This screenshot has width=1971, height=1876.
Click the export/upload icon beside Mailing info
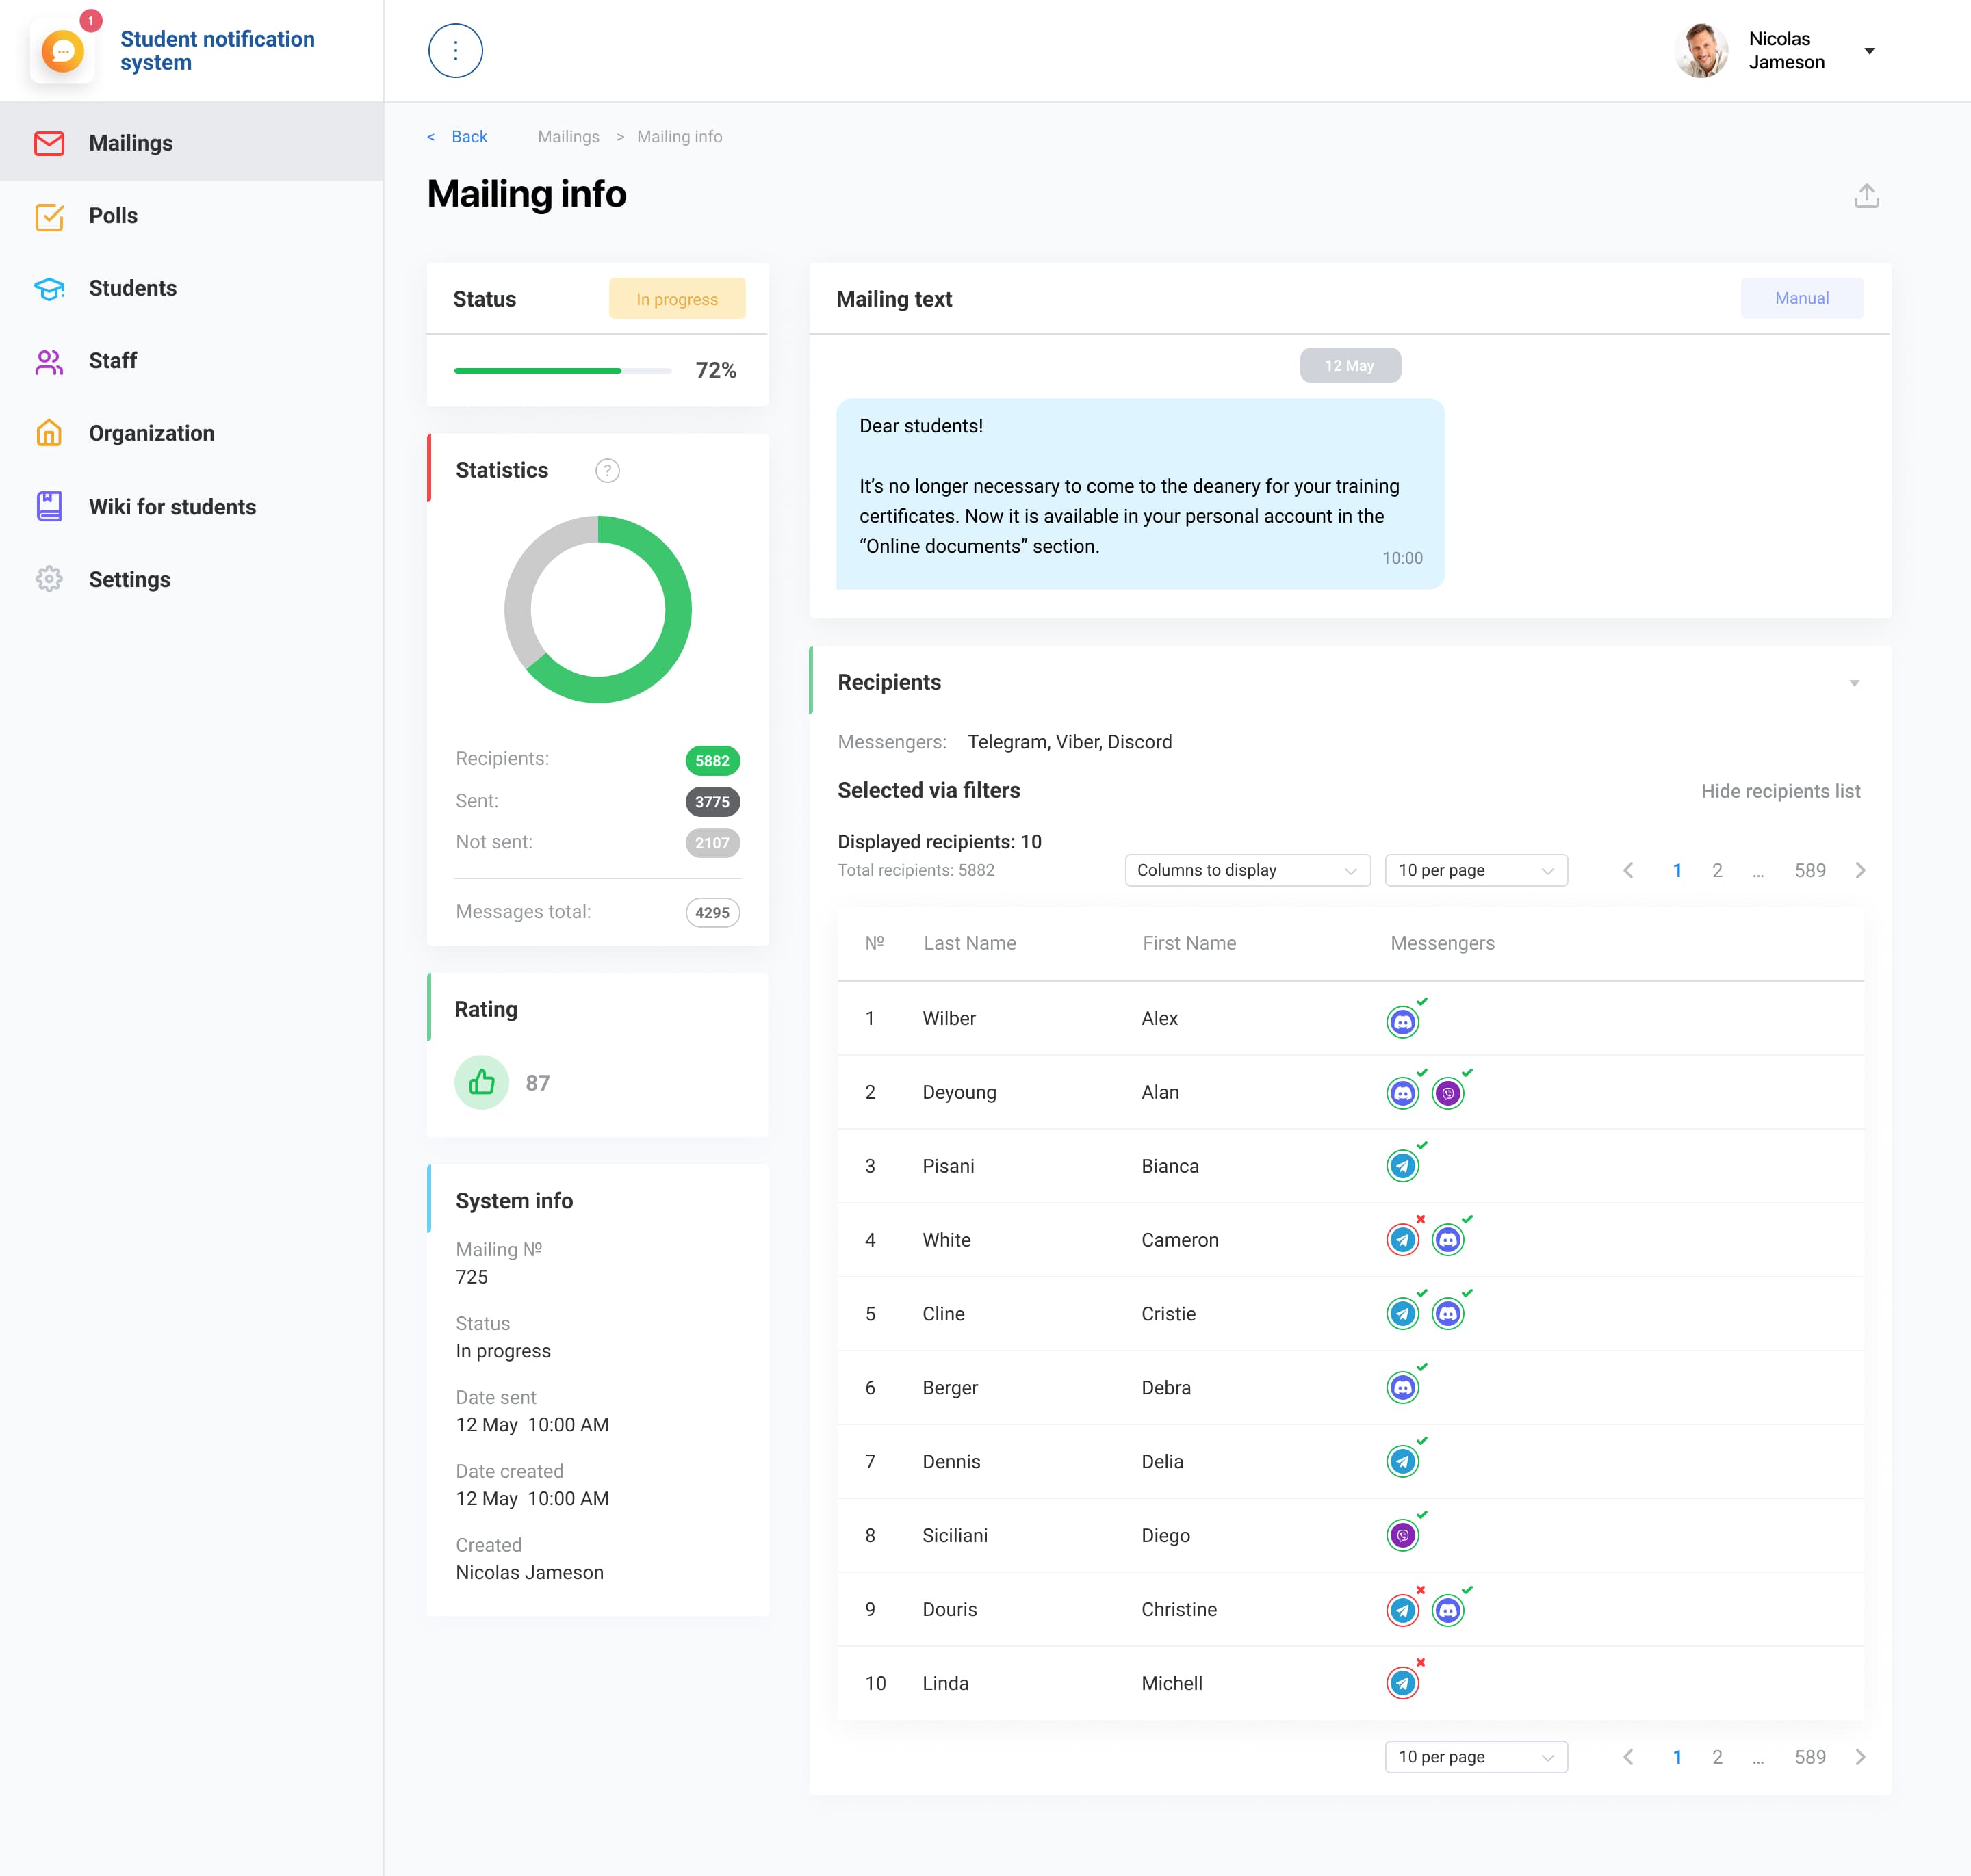click(1866, 196)
